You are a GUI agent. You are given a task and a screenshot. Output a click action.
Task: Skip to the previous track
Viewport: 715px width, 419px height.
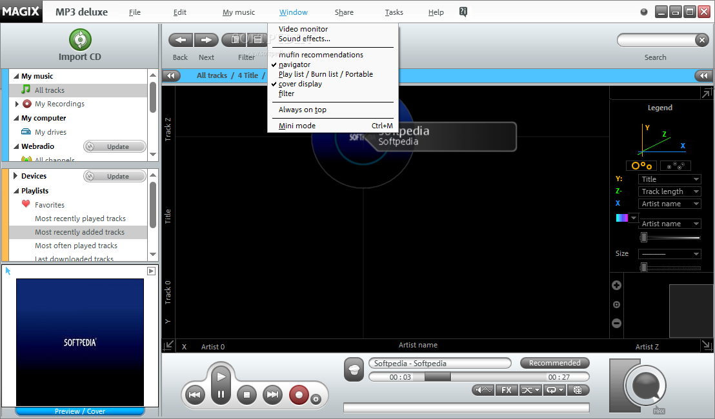(195, 395)
